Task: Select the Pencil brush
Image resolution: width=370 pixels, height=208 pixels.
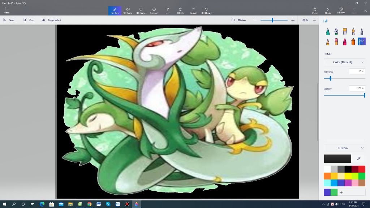Action: tap(328, 42)
